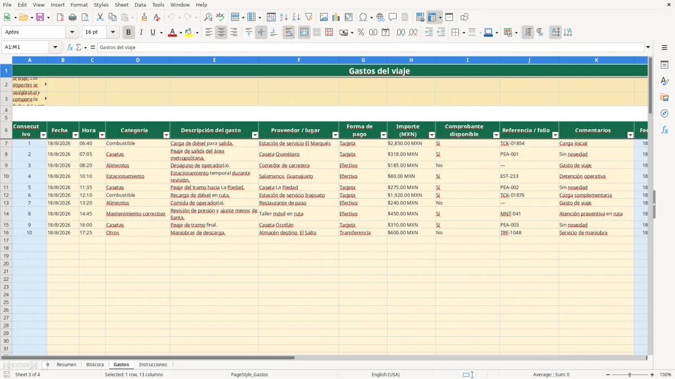The width and height of the screenshot is (675, 379).
Task: Click the AutoFilter funnel icon
Action: click(309, 17)
